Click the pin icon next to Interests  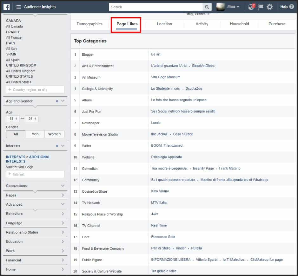click(57, 146)
